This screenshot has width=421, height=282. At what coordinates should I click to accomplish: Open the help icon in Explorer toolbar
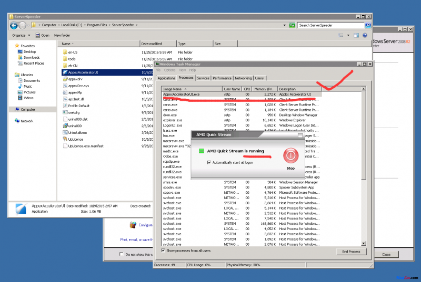click(x=365, y=35)
